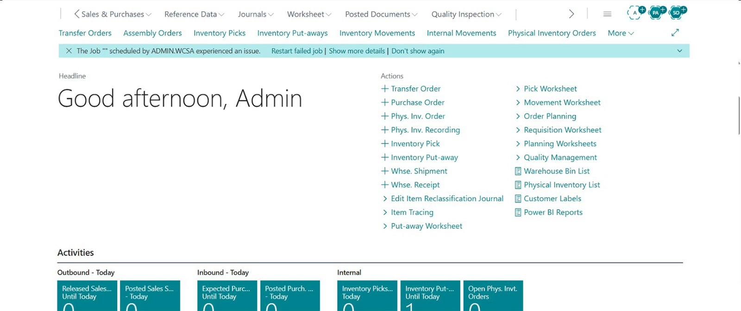Expand the notification bar chevron
This screenshot has width=741, height=311.
(x=679, y=51)
